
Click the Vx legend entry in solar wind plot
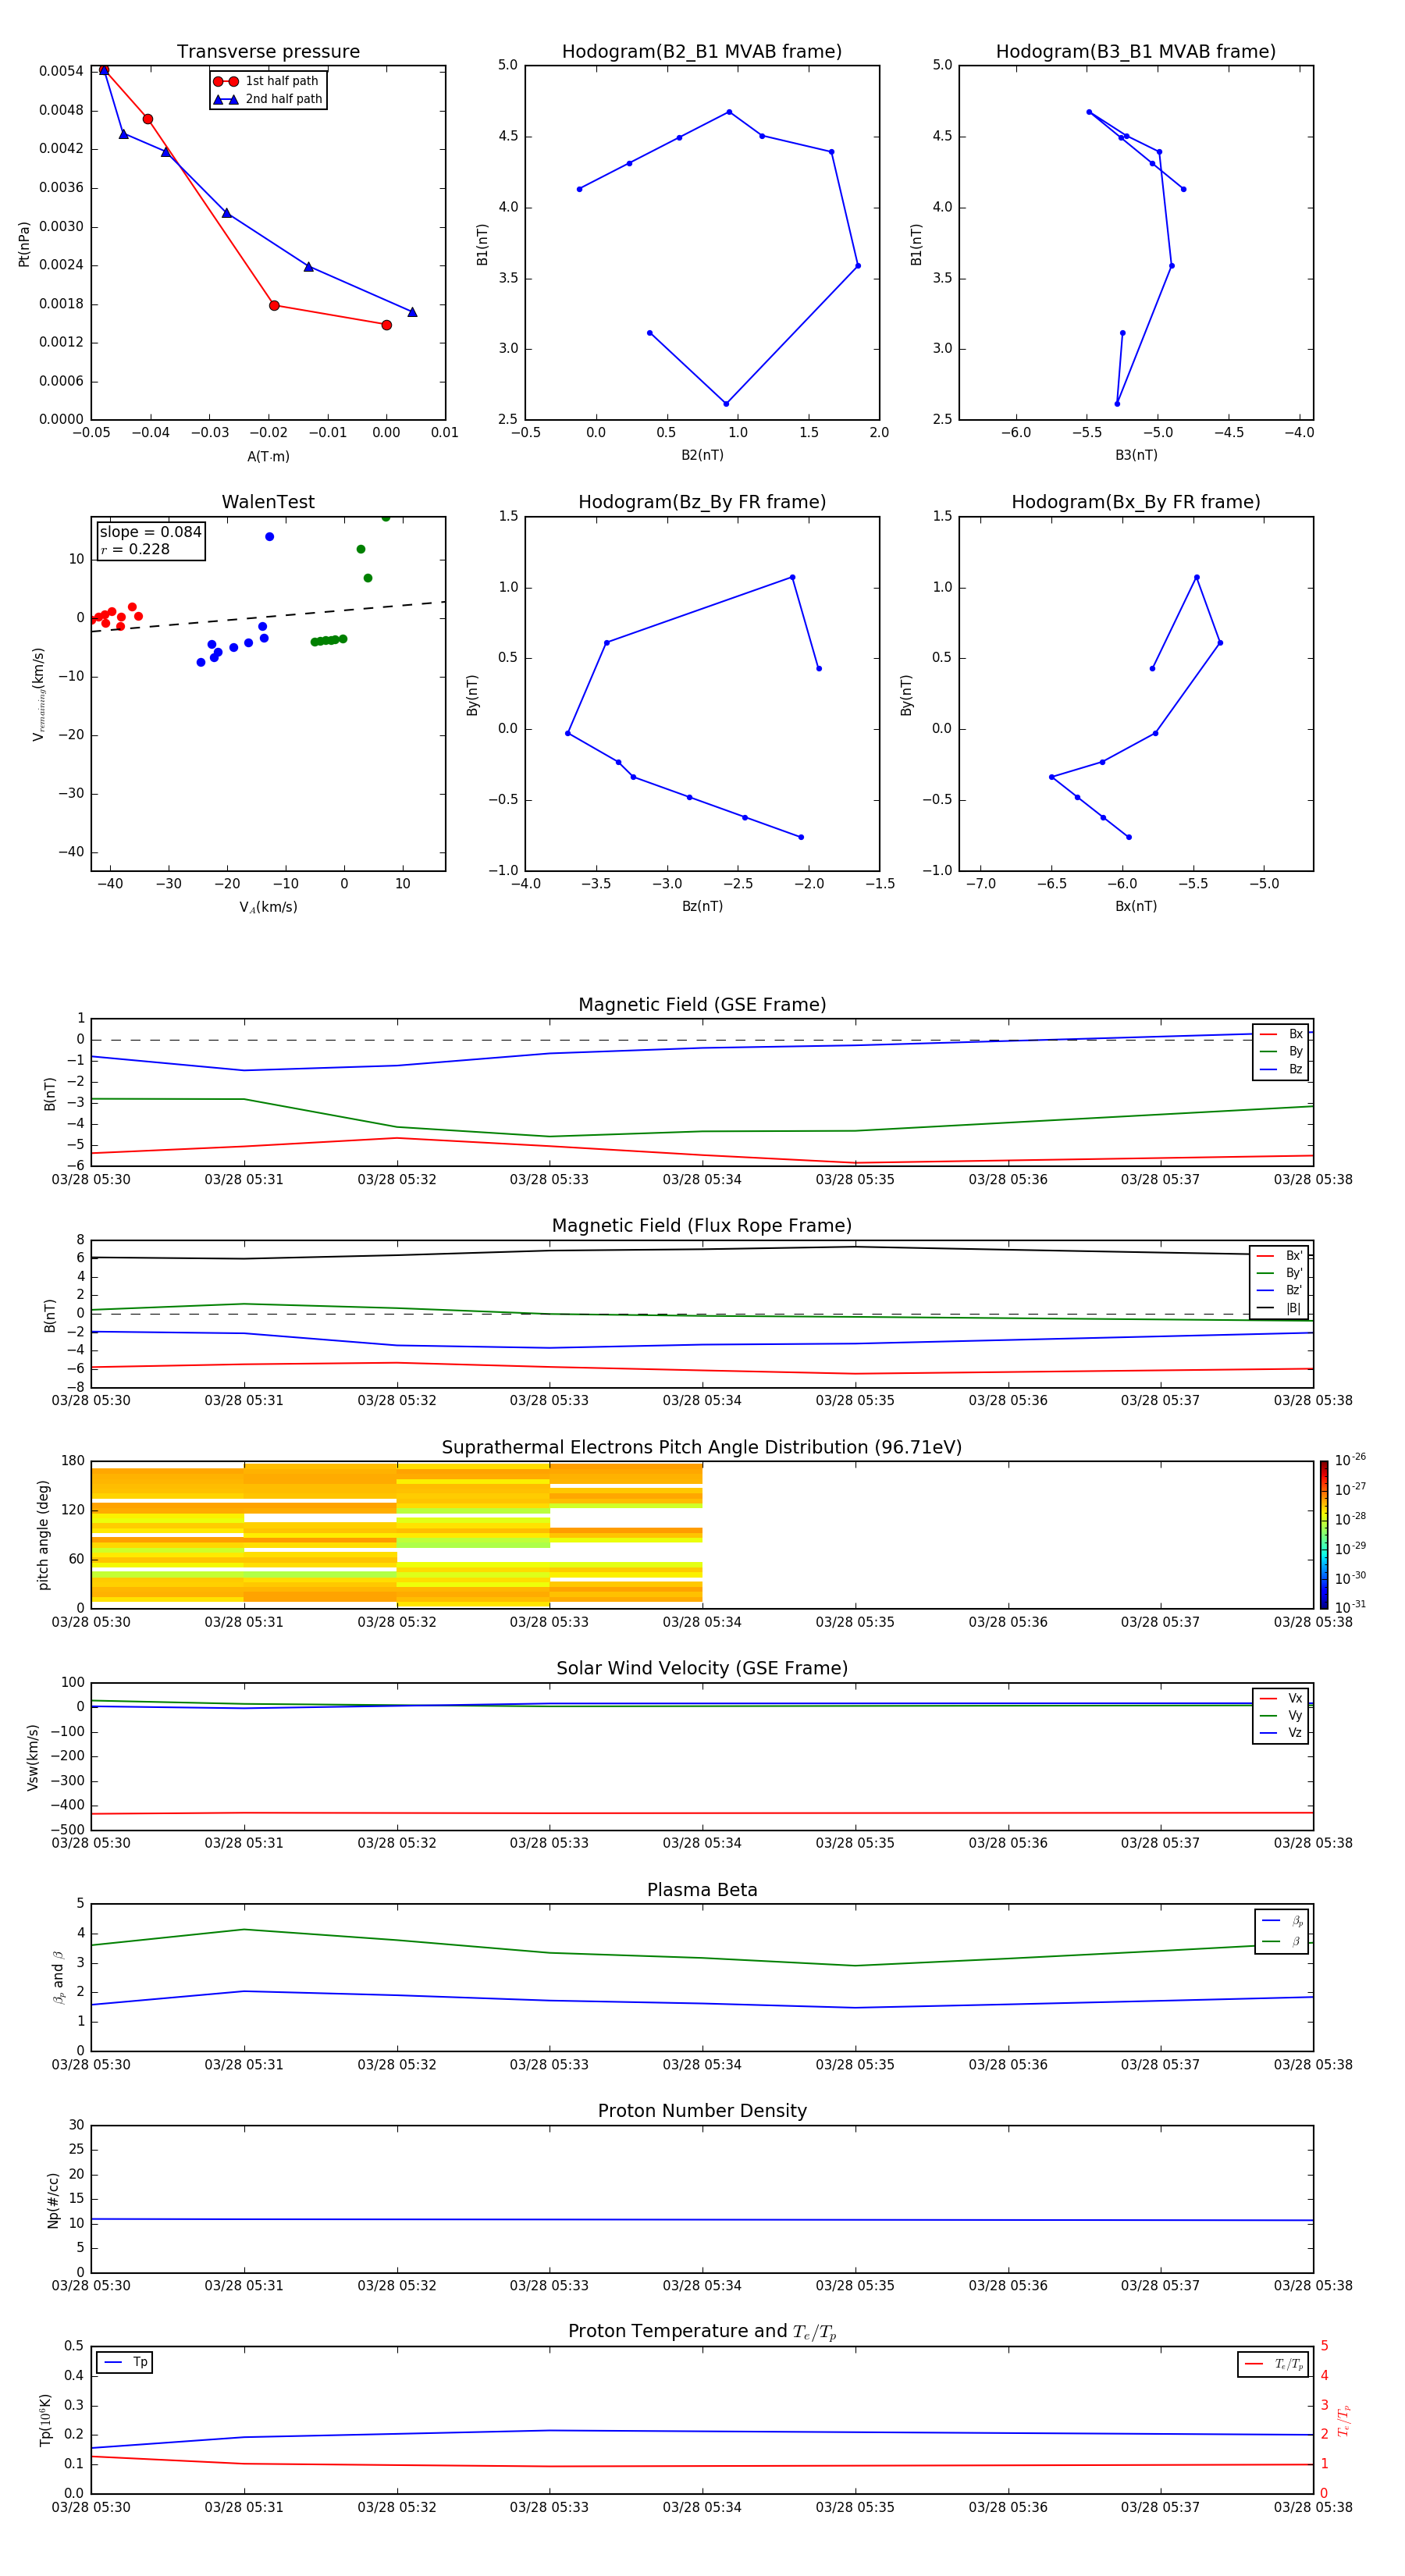click(1281, 1698)
